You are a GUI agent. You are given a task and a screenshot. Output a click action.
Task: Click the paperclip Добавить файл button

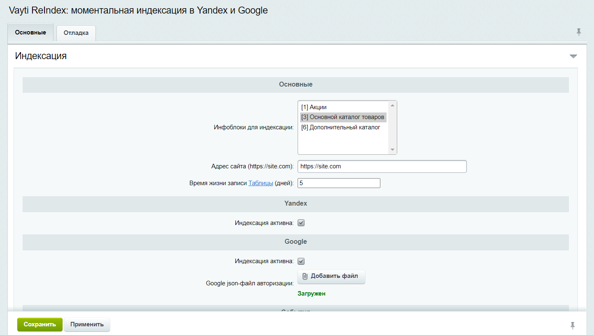pos(331,276)
